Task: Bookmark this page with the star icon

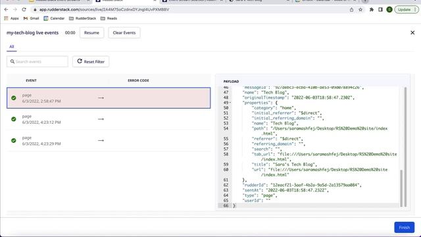Action: coord(360,9)
